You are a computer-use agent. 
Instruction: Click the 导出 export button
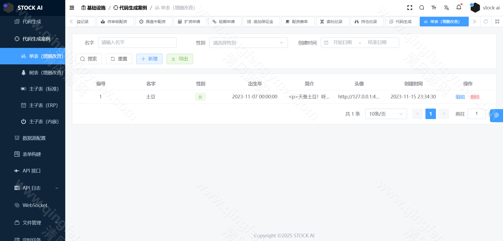click(180, 59)
